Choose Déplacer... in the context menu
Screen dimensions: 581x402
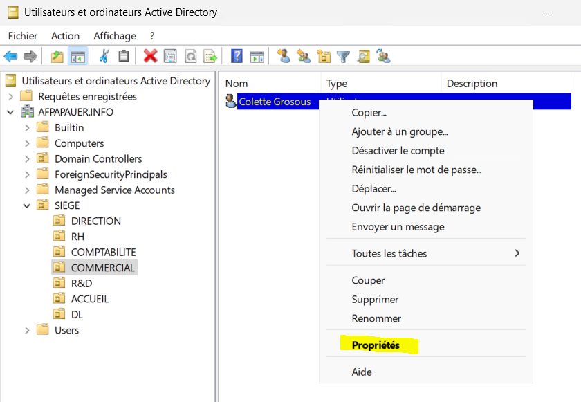point(374,189)
